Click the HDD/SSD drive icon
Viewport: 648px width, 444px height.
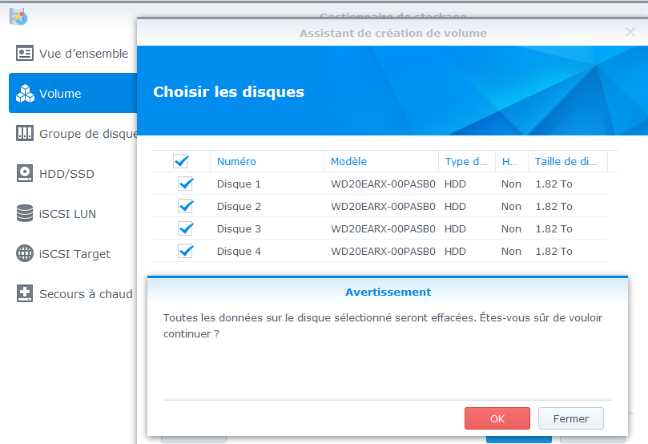pyautogui.click(x=25, y=173)
